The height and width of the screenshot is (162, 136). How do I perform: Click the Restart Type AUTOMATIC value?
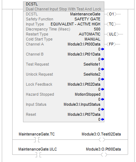90,34
